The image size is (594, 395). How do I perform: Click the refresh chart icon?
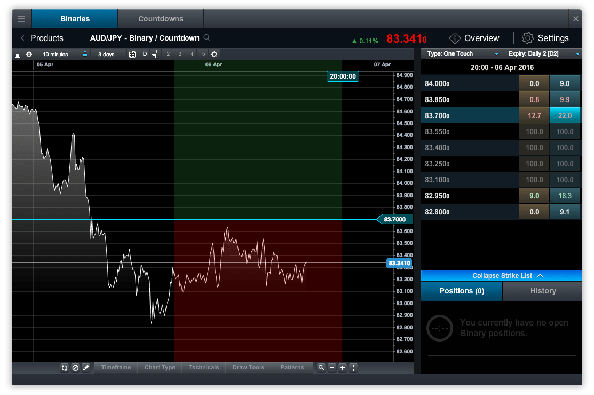[65, 368]
